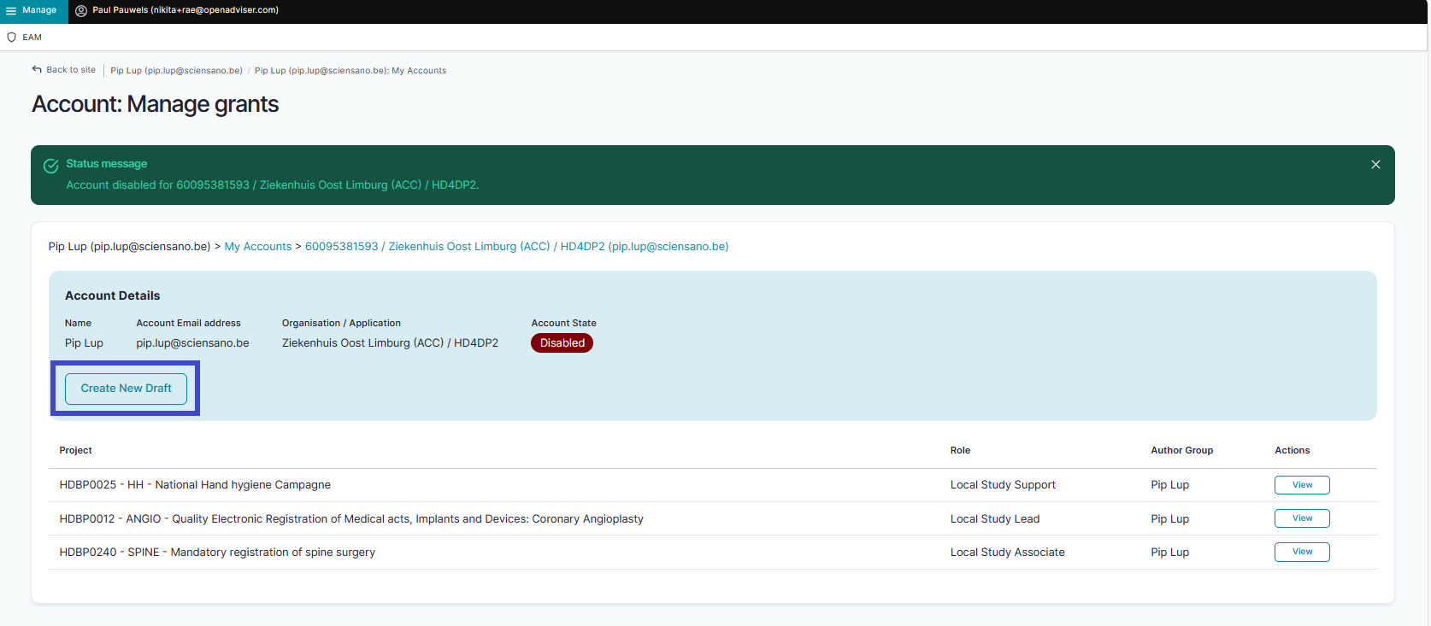This screenshot has height=626, width=1431.
Task: Click the Role column header
Action: click(x=960, y=451)
